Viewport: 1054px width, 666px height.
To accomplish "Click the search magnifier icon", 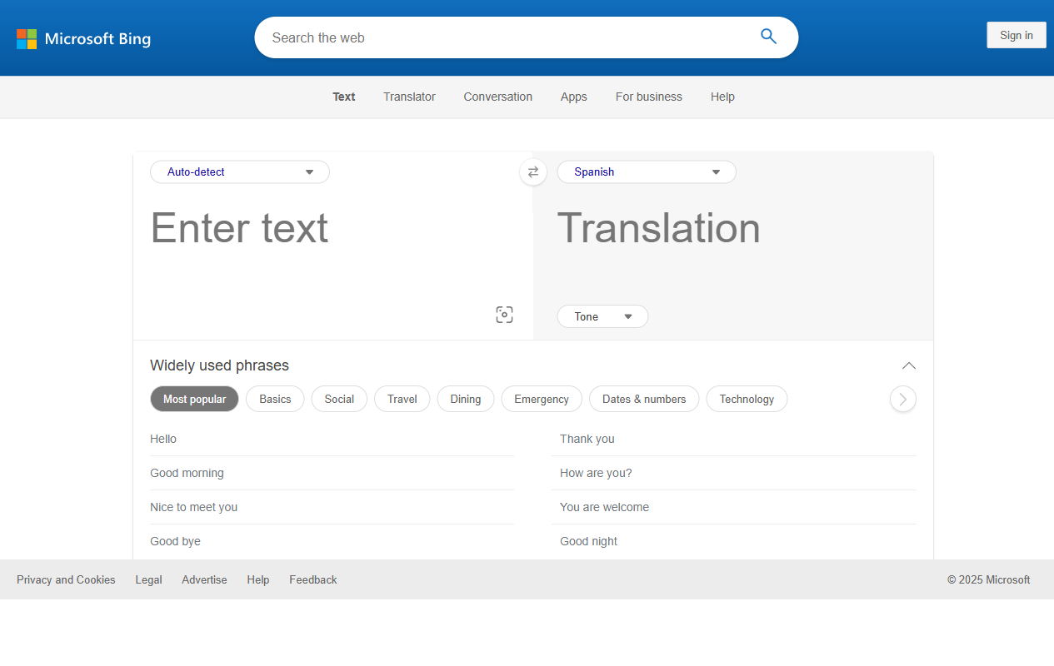I will click(x=767, y=37).
